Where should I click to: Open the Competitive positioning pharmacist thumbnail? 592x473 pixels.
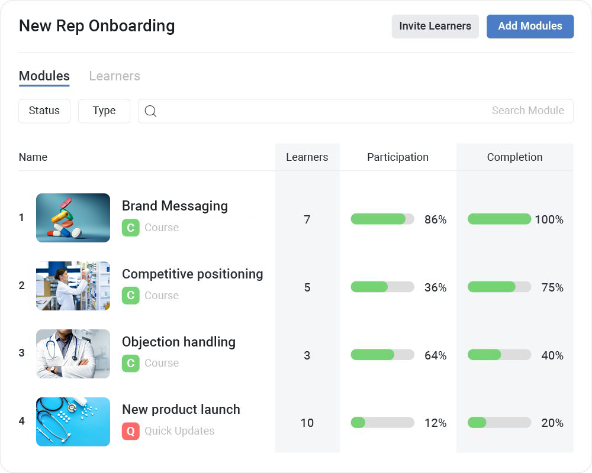coord(73,286)
